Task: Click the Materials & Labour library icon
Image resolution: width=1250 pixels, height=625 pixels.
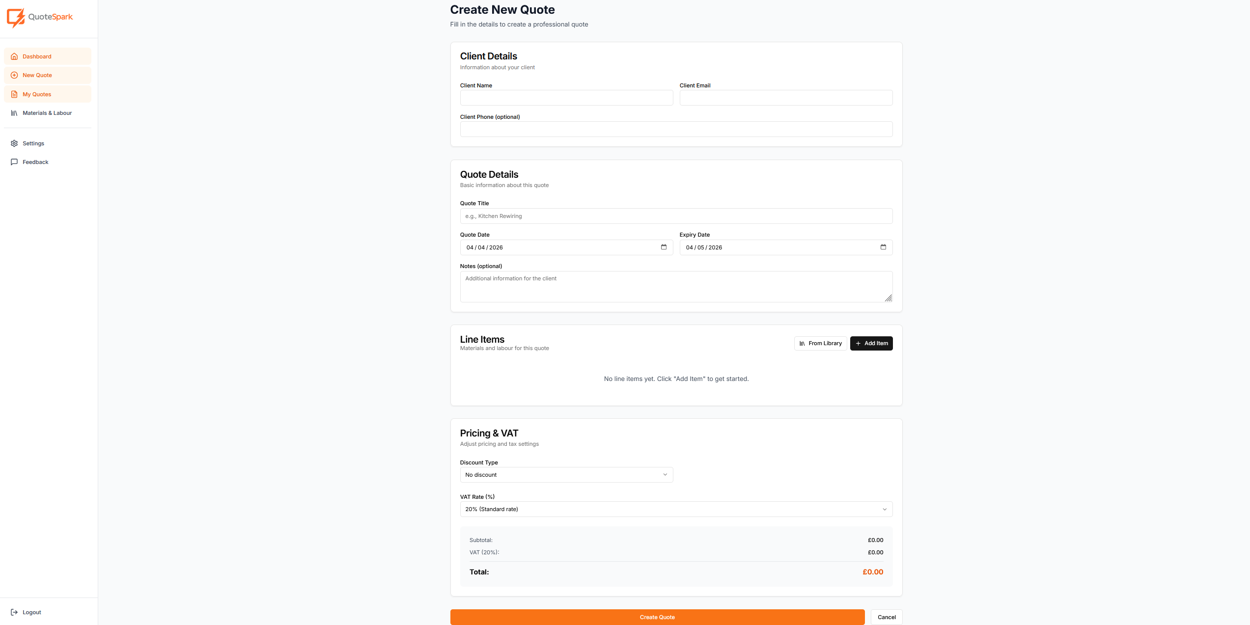Action: click(x=14, y=113)
